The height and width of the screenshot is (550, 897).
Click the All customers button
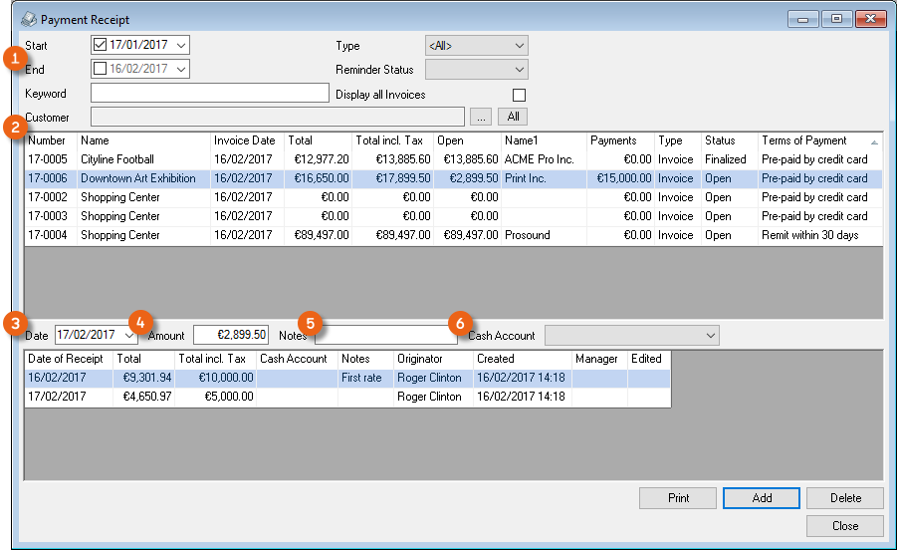(x=514, y=117)
